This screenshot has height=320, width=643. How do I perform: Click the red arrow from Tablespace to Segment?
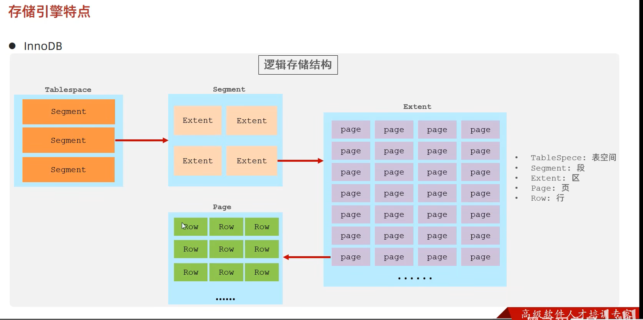tap(141, 140)
